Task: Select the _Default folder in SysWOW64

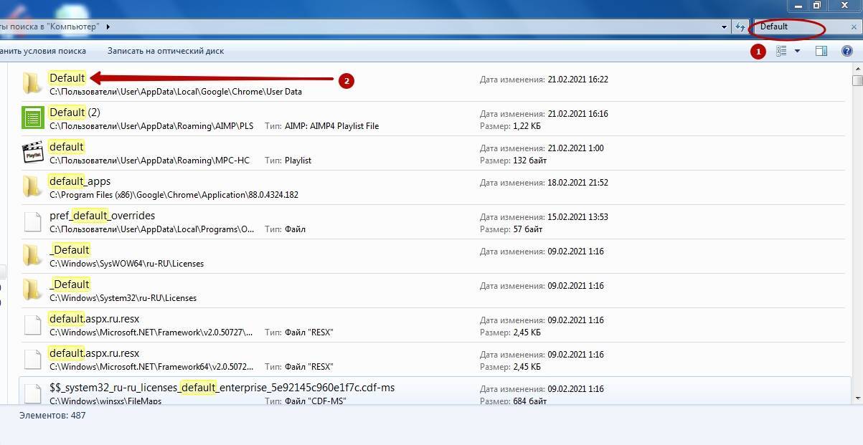Action: [70, 250]
